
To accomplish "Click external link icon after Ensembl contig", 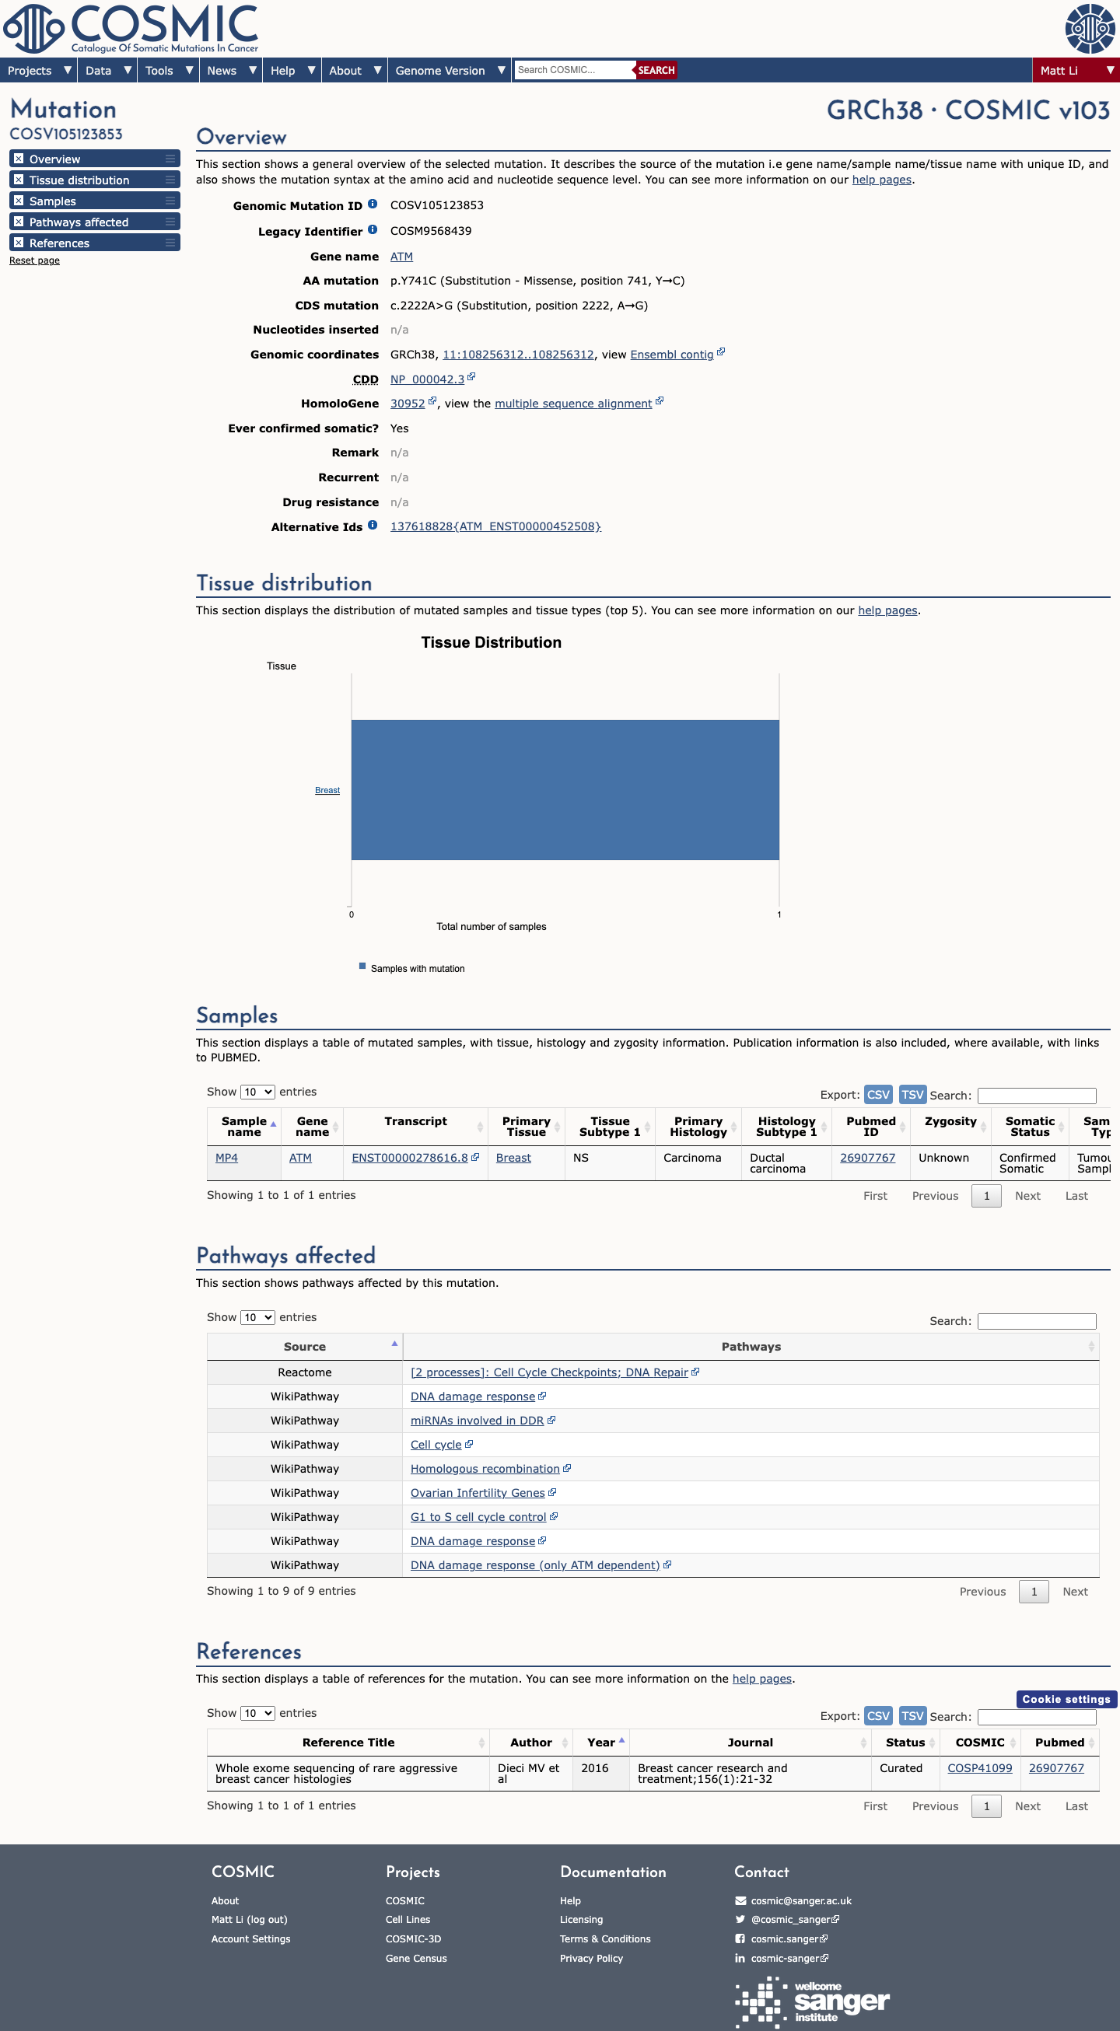I will (x=721, y=352).
